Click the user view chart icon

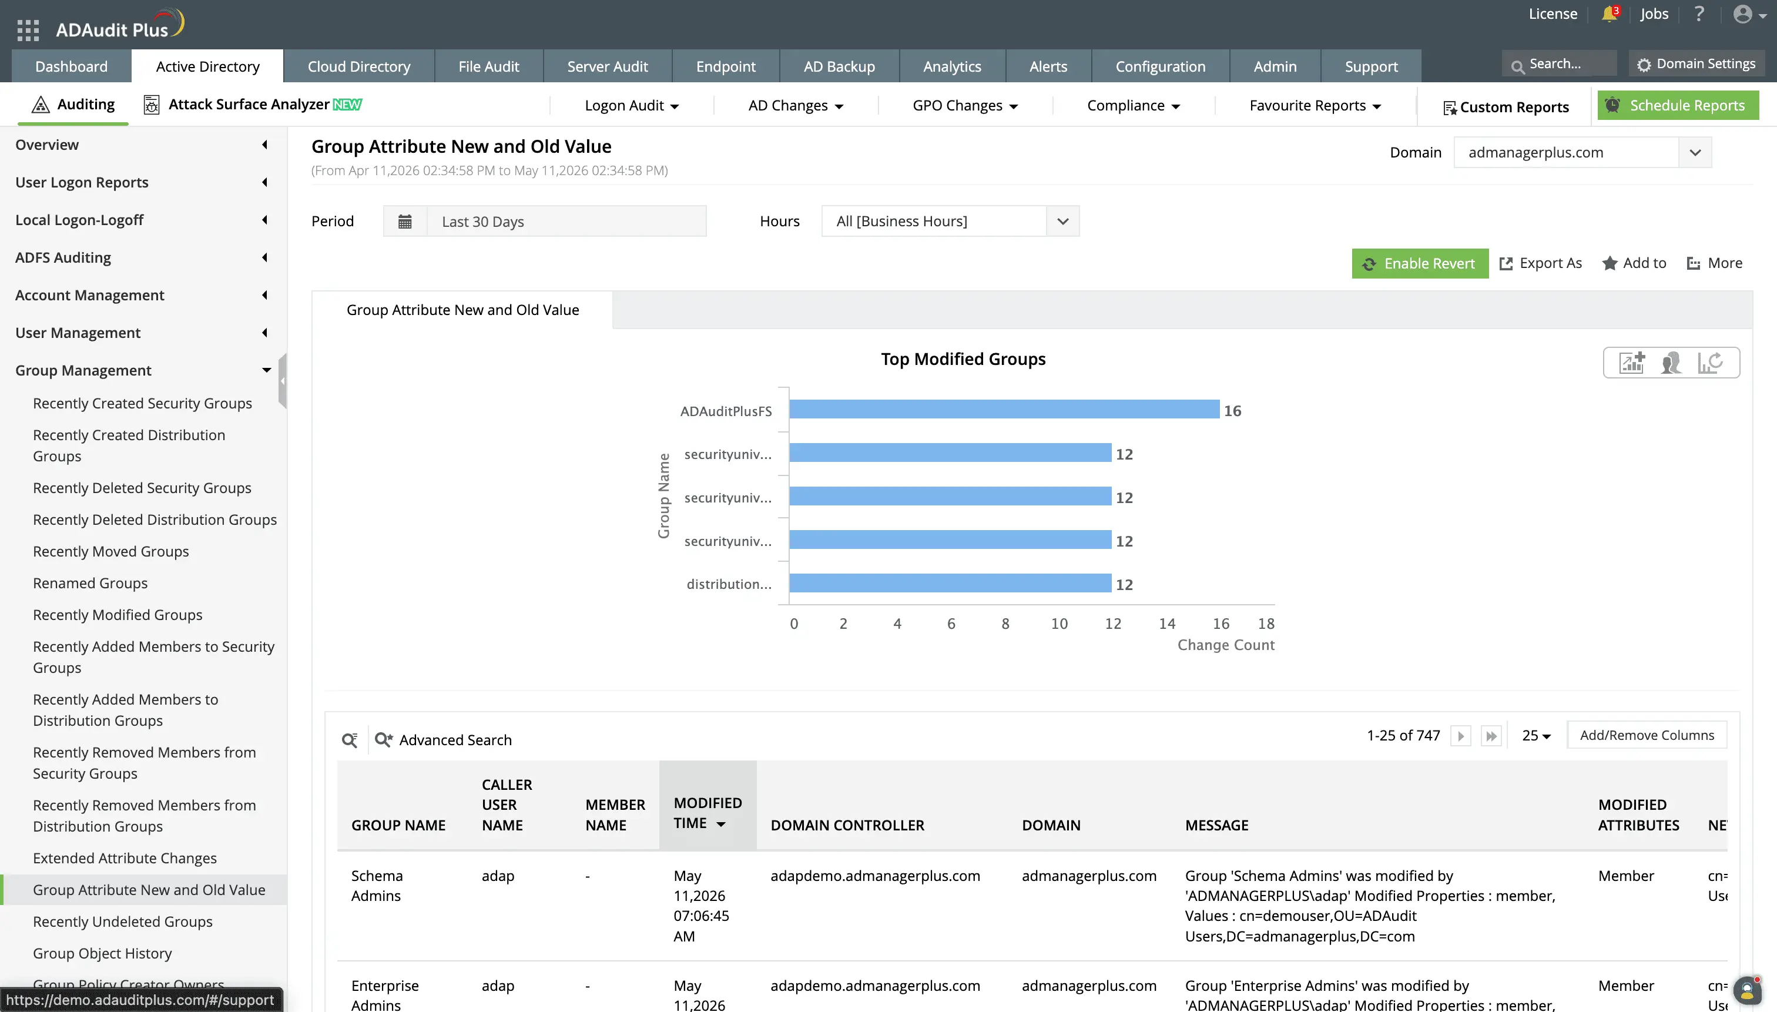[1671, 363]
